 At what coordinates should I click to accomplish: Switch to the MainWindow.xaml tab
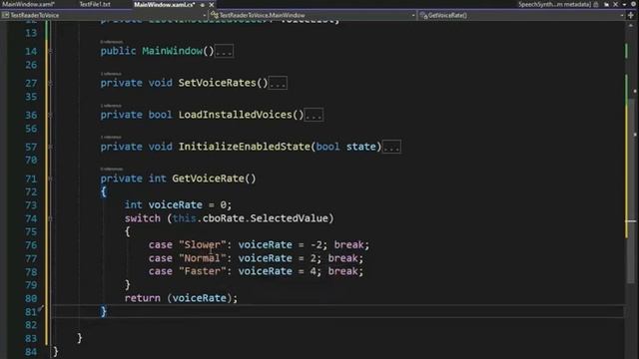28,4
